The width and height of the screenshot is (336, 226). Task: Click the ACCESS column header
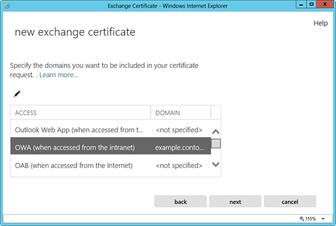tap(80, 113)
